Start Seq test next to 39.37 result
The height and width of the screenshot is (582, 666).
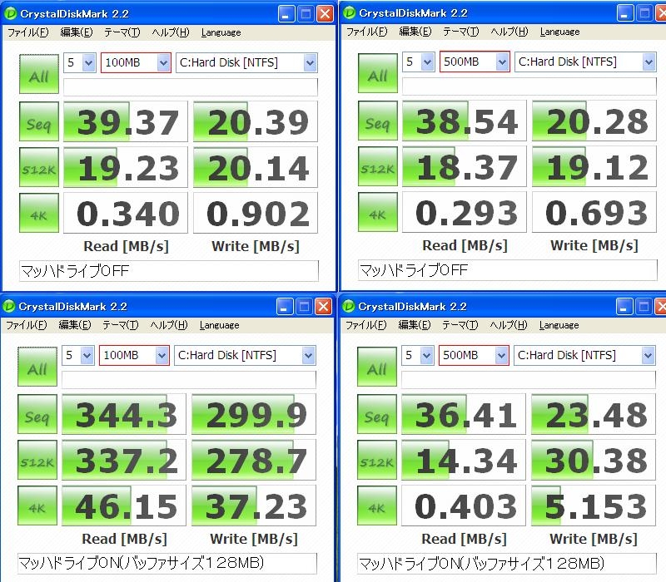(38, 121)
